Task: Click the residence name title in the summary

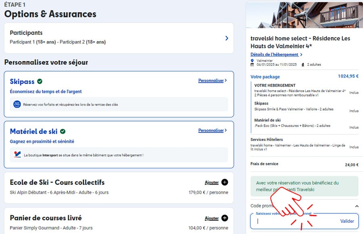Action: click(x=300, y=42)
